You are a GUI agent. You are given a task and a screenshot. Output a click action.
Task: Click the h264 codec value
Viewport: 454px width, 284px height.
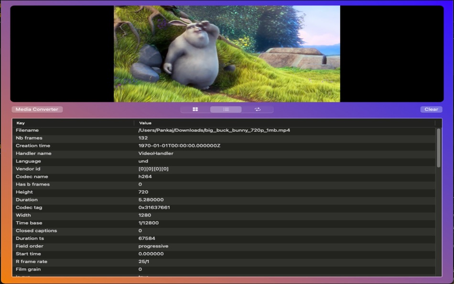145,177
